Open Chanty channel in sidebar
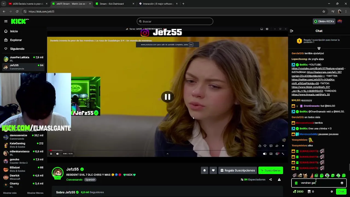Screen dimensions: 350x197 23,185
